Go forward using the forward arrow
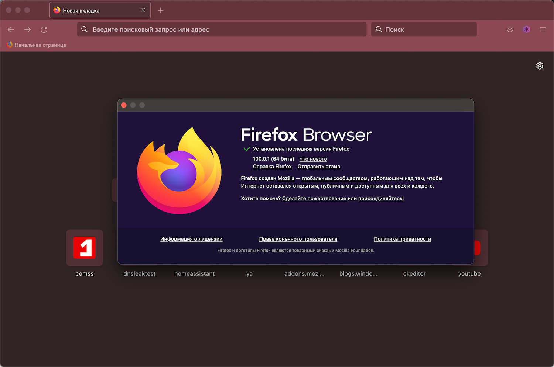The width and height of the screenshot is (554, 367). 28,29
